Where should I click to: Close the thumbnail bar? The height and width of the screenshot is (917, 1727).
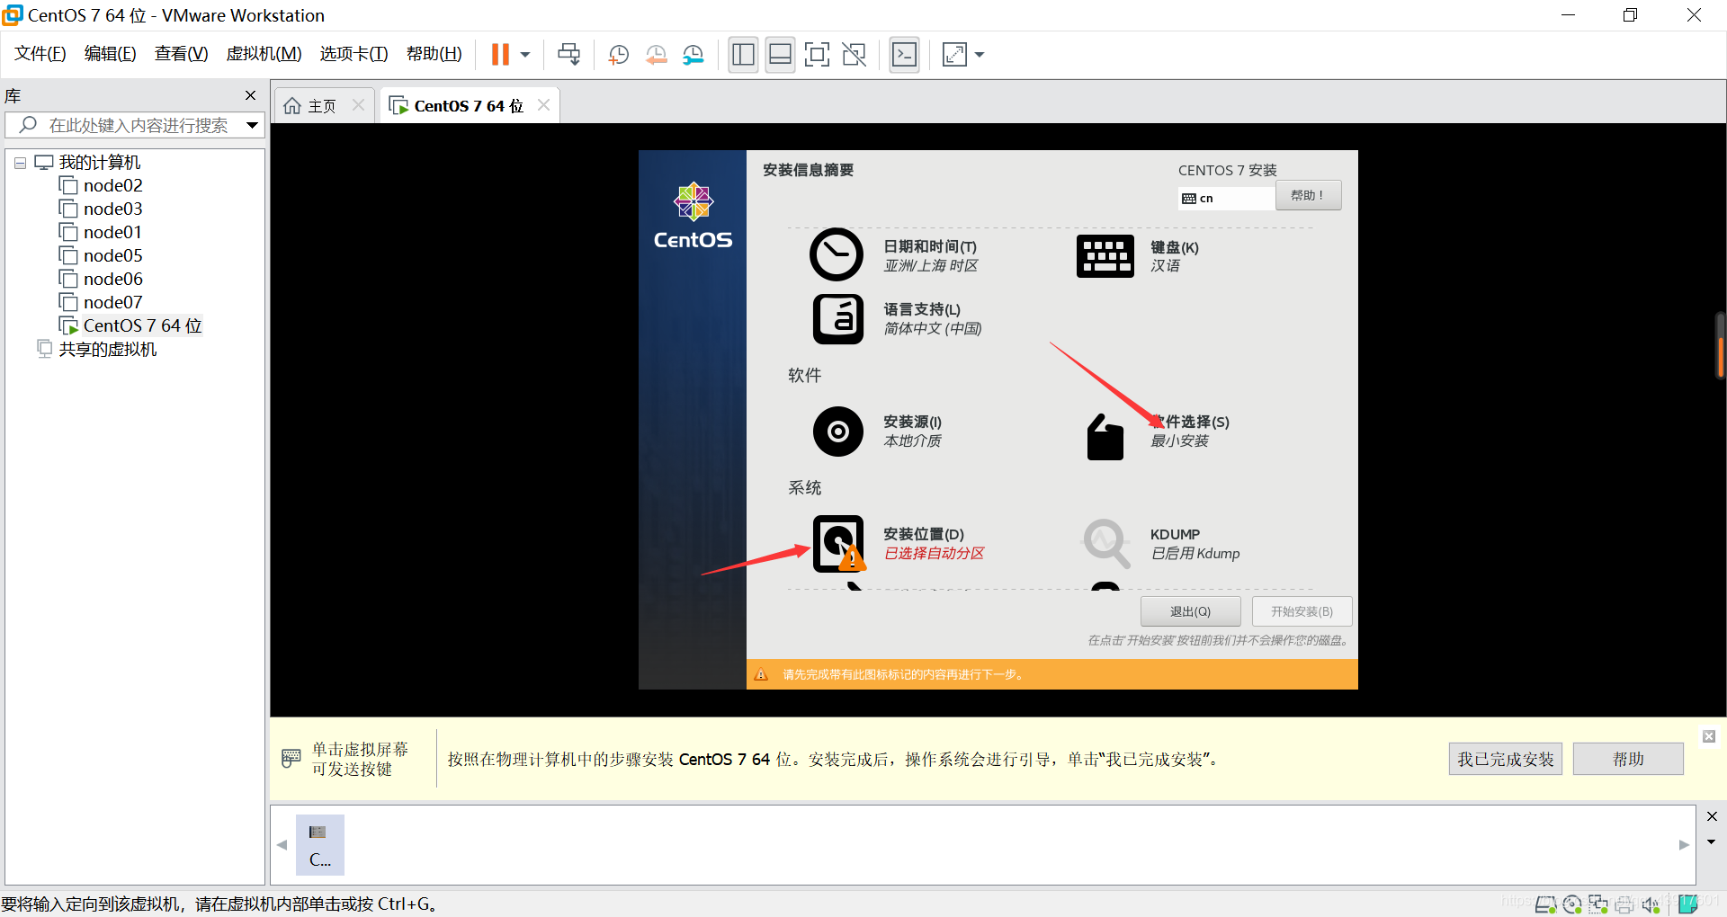[1712, 816]
